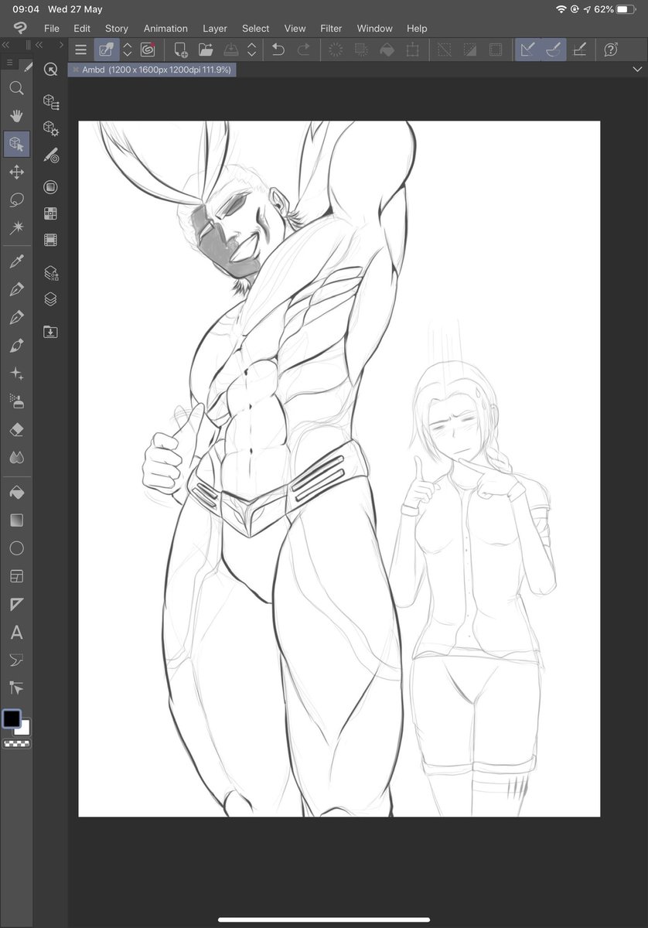Open the Edit menu

[82, 29]
